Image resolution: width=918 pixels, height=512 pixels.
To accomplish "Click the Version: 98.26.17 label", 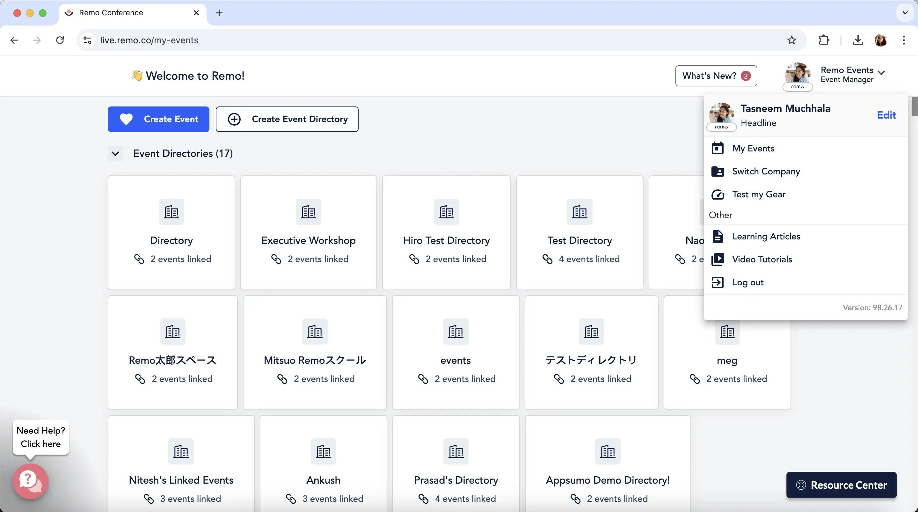I will coord(872,308).
